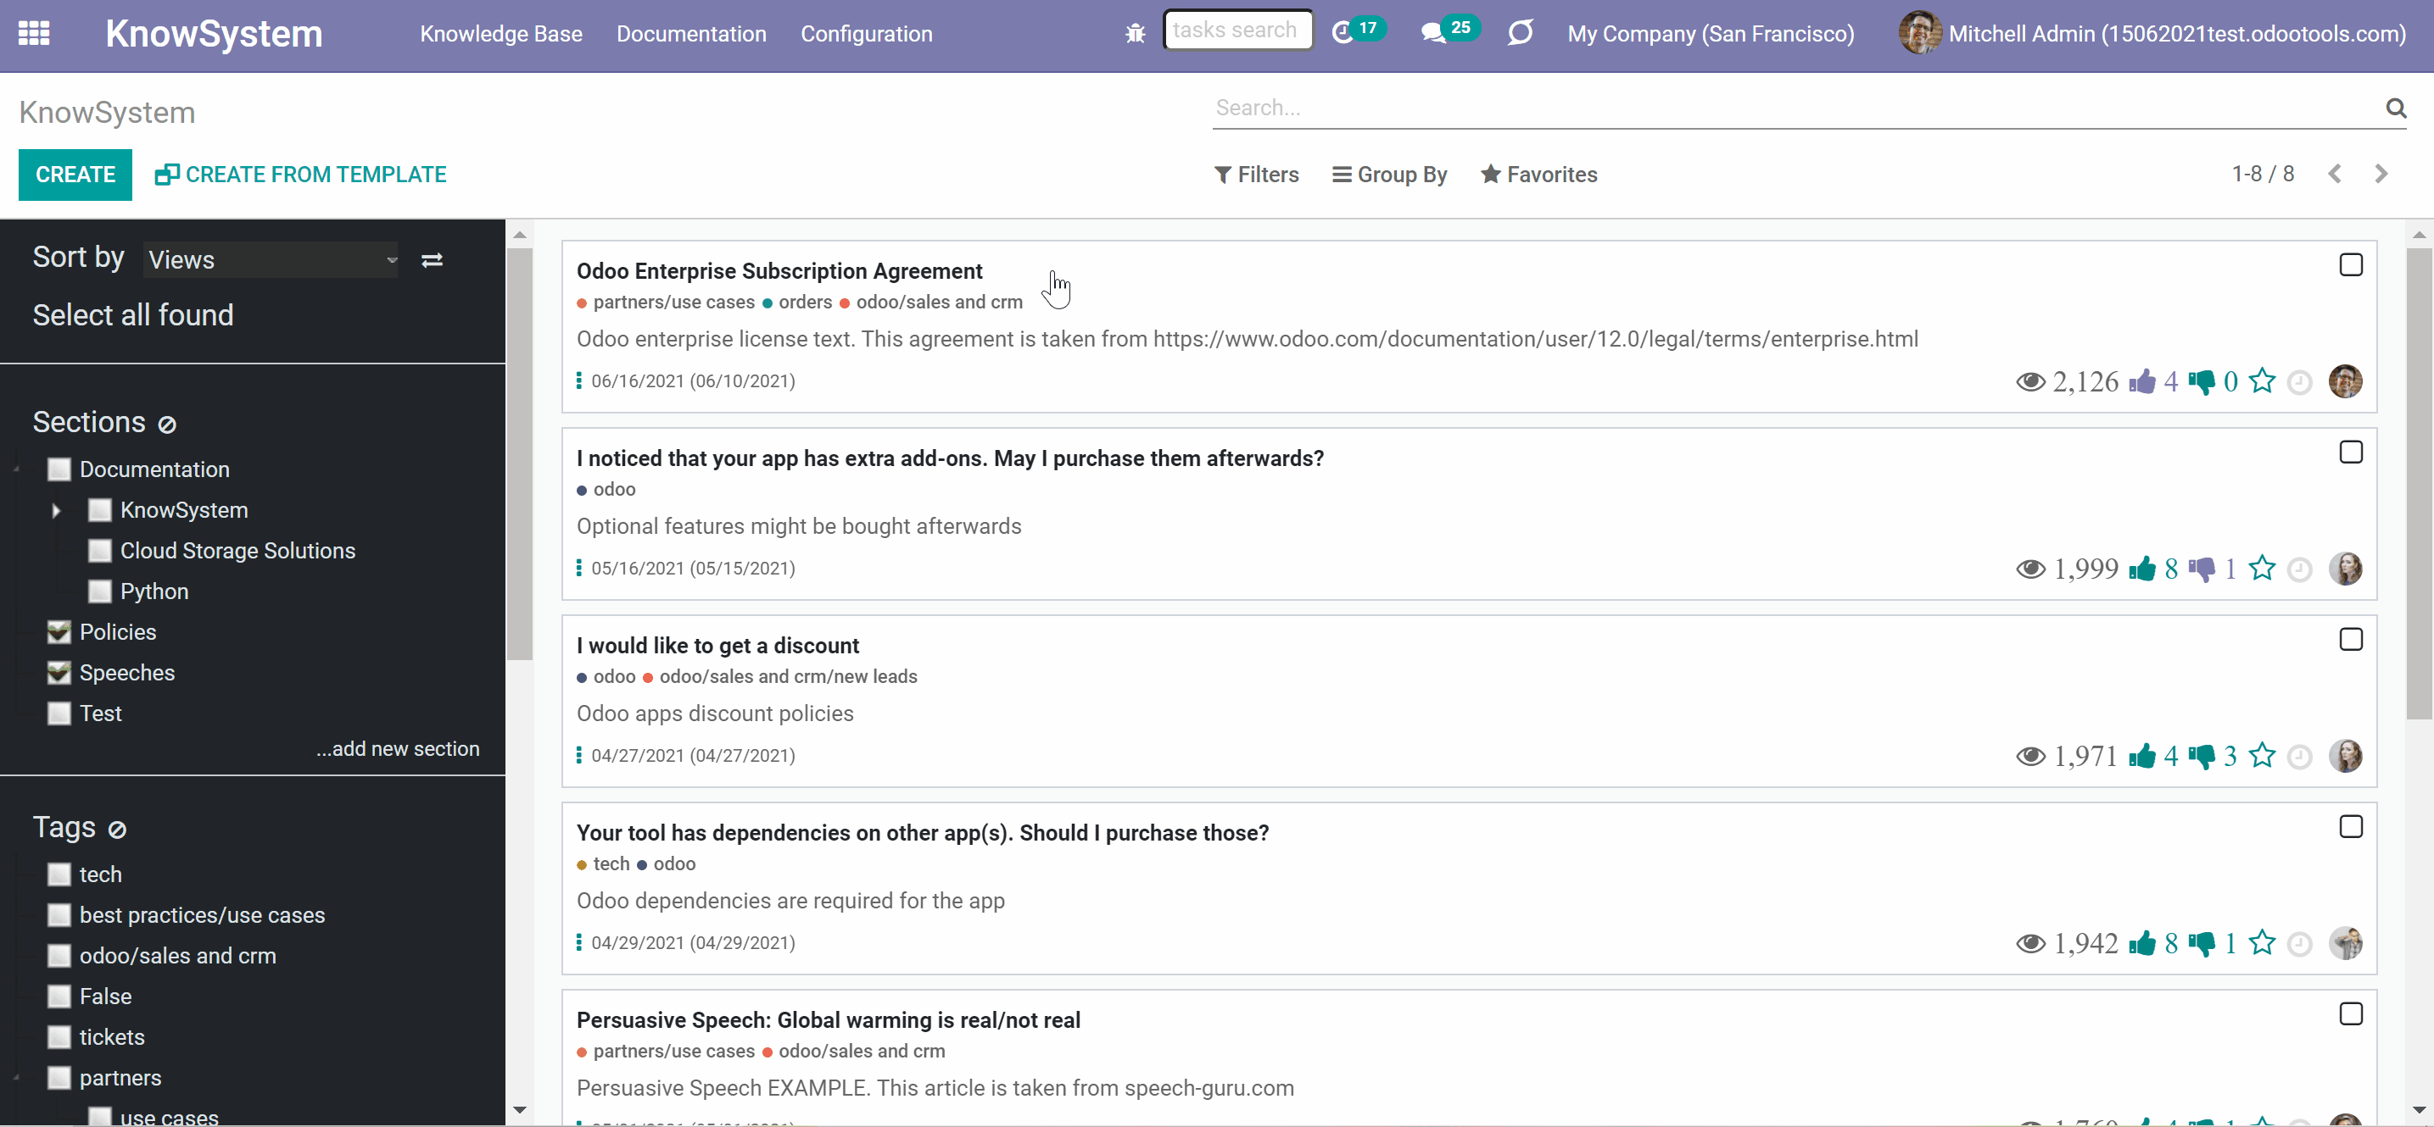The image size is (2434, 1127).
Task: Check the tickets tag
Action: (59, 1036)
